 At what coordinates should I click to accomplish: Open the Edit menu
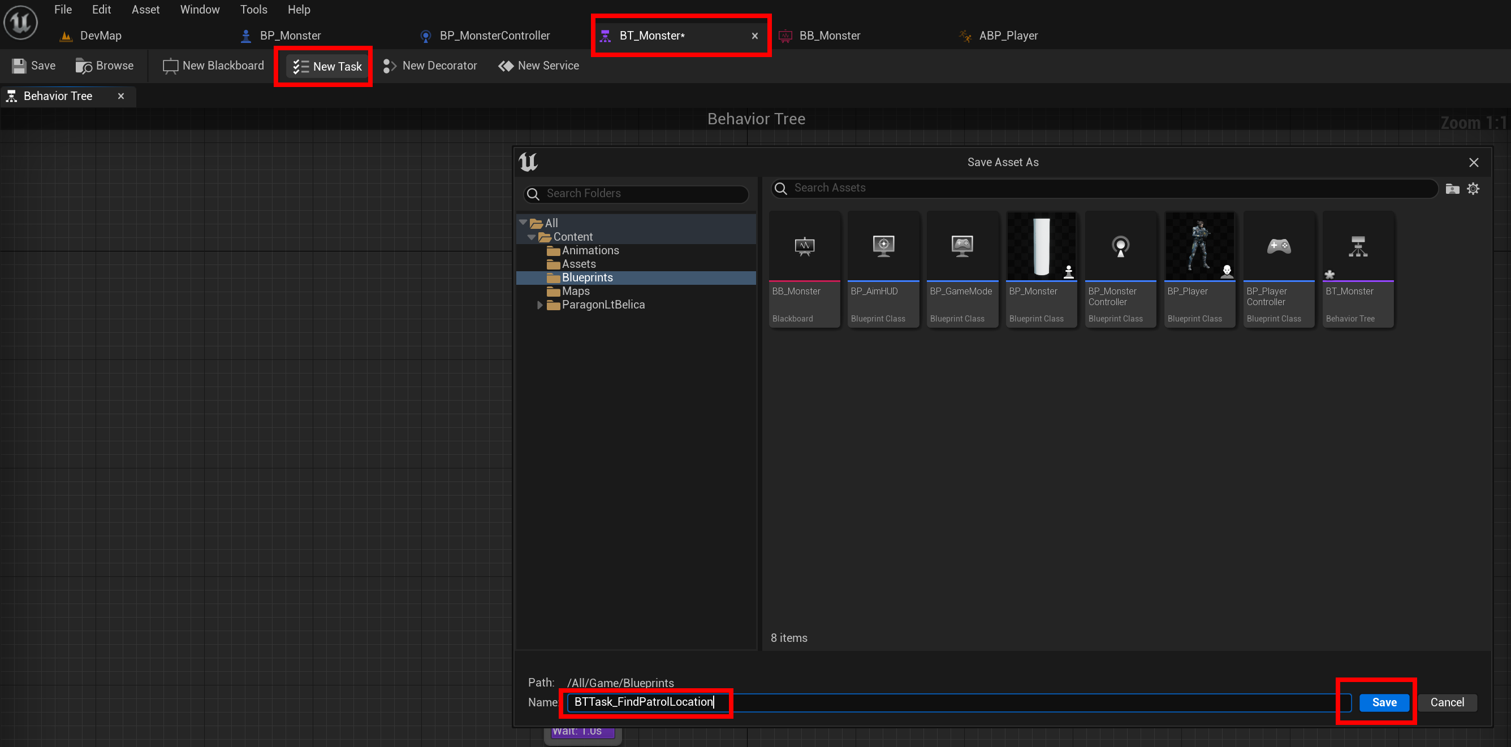click(x=101, y=10)
